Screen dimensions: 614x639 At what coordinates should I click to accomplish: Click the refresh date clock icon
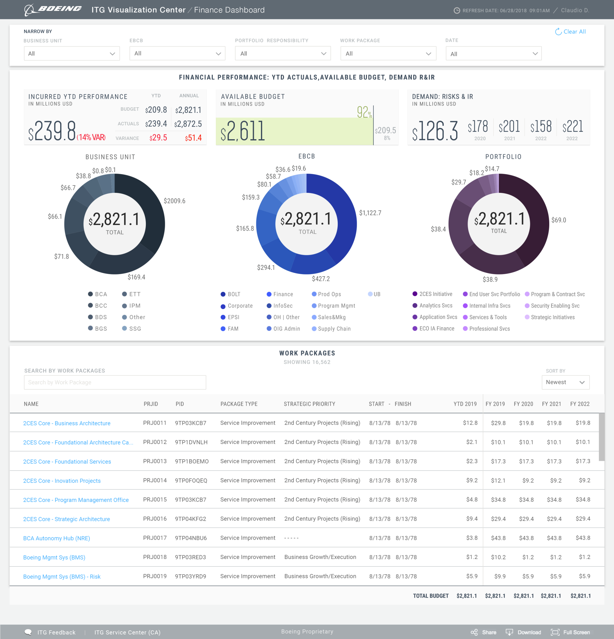point(457,10)
